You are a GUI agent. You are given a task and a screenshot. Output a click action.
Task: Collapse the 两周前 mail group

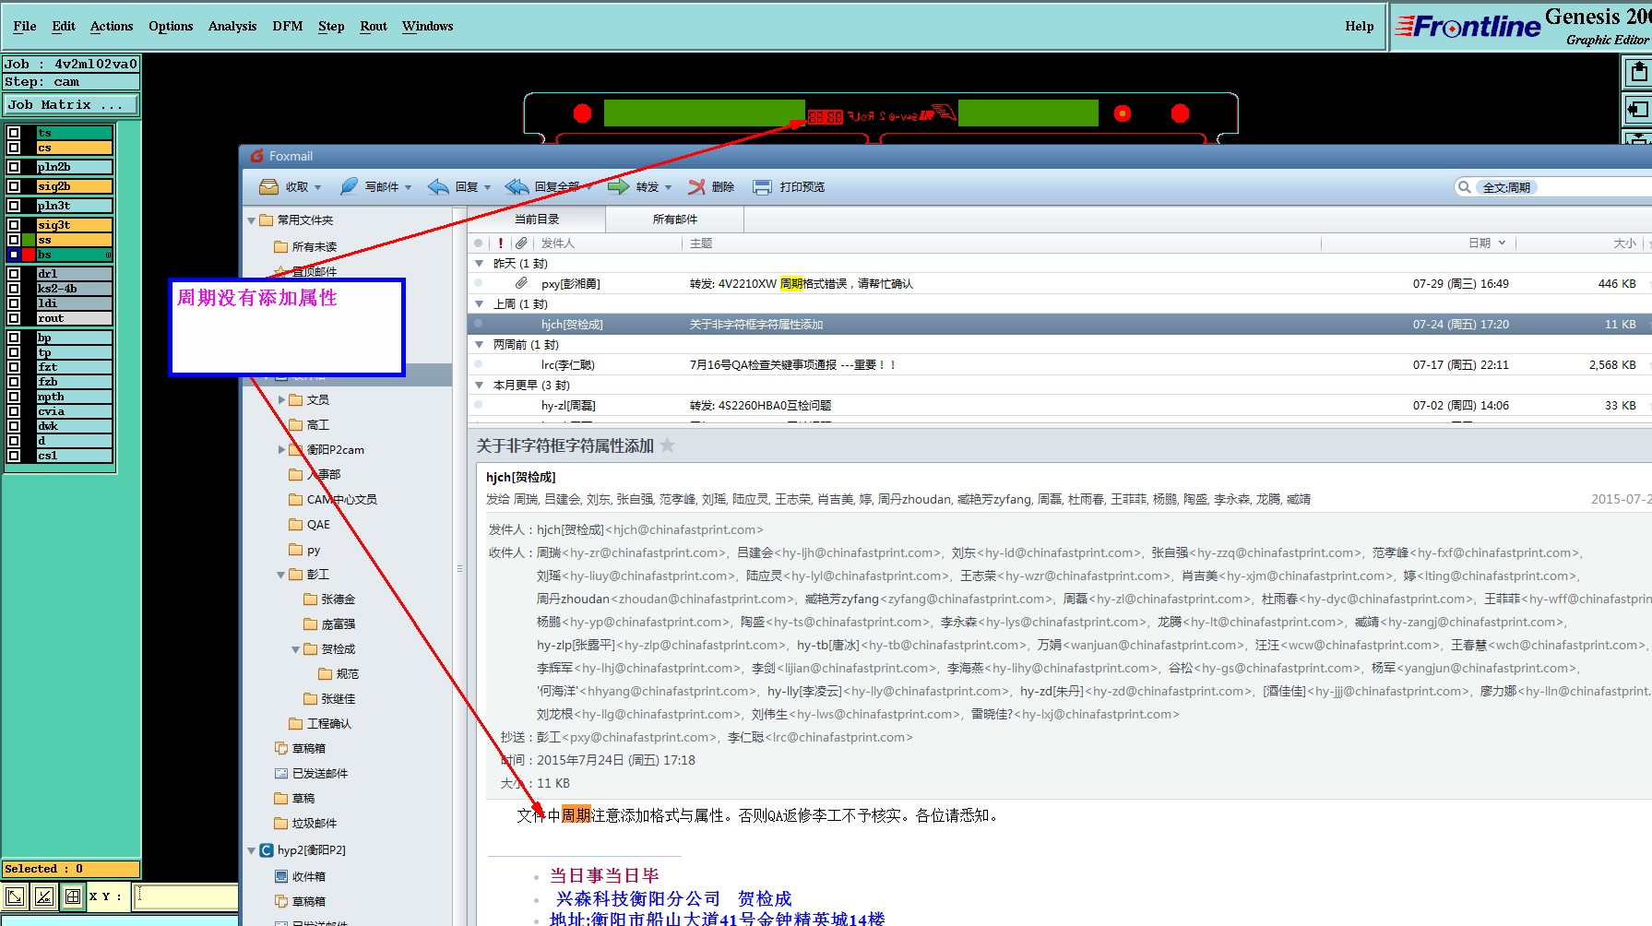click(x=479, y=345)
